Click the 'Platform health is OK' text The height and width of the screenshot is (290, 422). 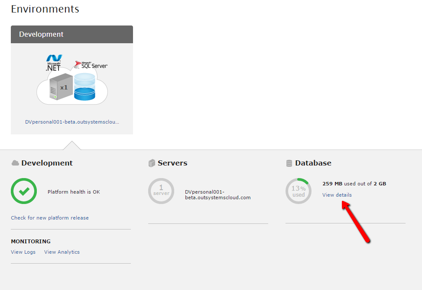point(74,192)
